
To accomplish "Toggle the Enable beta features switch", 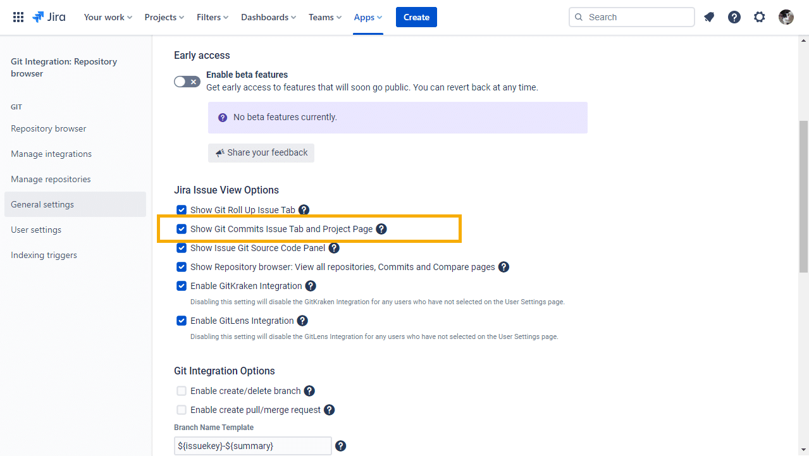I will coord(187,82).
